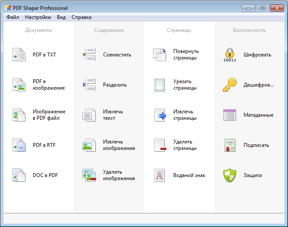Open the Защита green shield icon
The width and height of the screenshot is (288, 227).
[x=230, y=175]
